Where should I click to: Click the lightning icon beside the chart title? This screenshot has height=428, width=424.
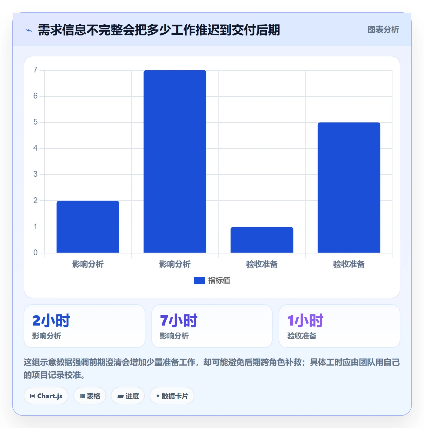coord(29,30)
